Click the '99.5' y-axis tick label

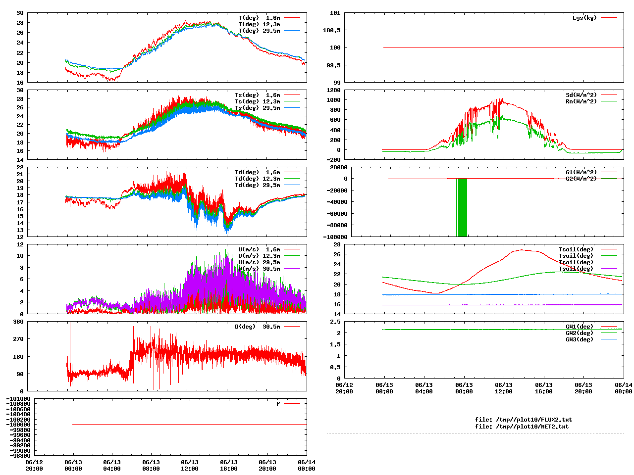pyautogui.click(x=334, y=65)
